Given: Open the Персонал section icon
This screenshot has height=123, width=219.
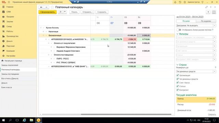Looking at the screenshot, I should click(3, 46).
